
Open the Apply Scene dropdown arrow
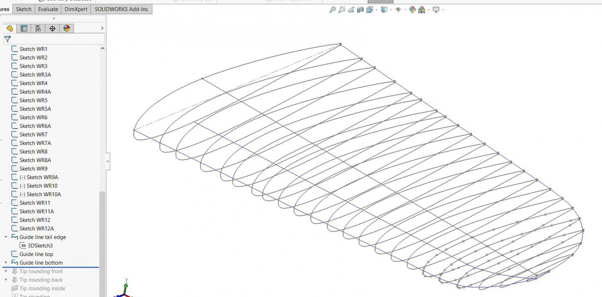429,10
